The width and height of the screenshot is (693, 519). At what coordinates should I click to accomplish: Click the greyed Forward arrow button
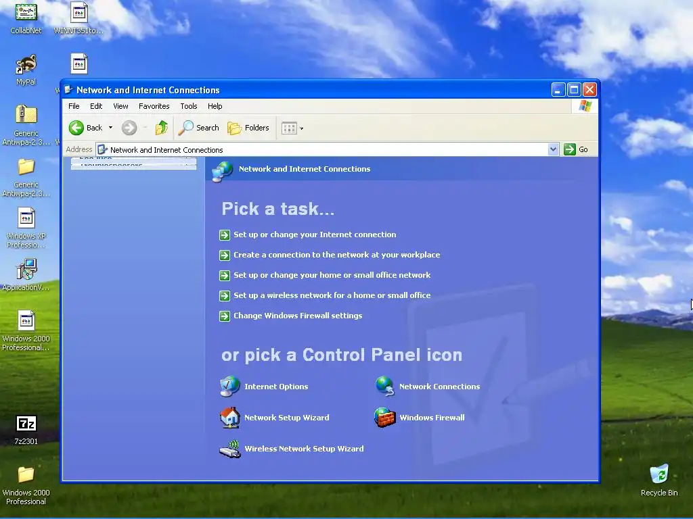pos(129,128)
